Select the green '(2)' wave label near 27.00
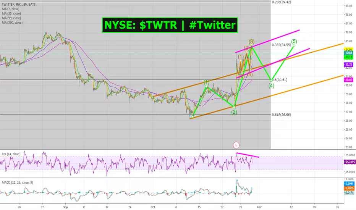Screen dimensions: 356x210 click(x=234, y=112)
